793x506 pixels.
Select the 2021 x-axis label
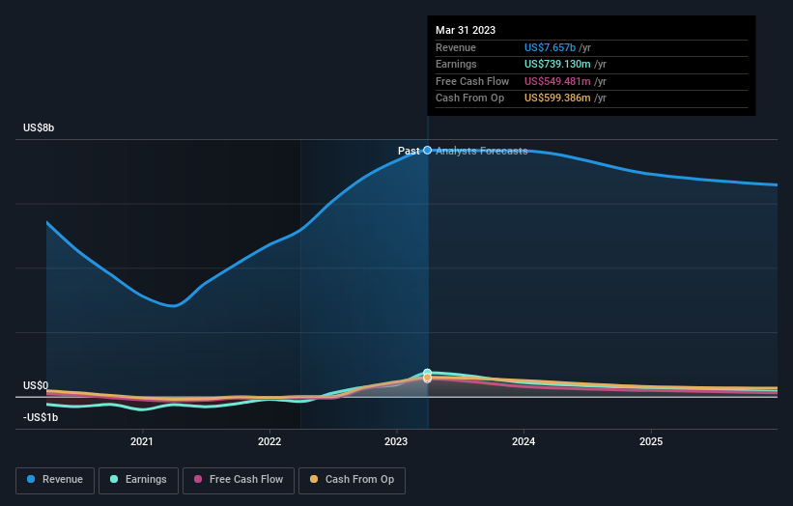pyautogui.click(x=142, y=441)
